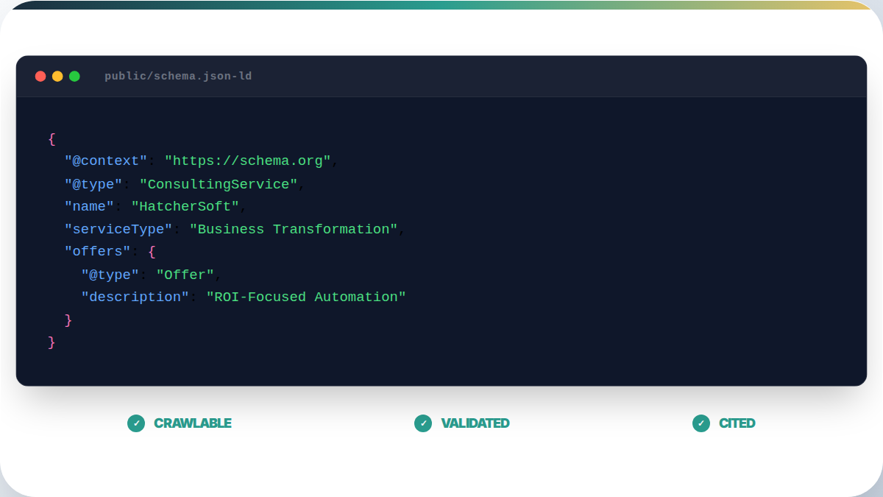Viewport: 883px width, 497px height.
Task: Click the opening brace after "offers"
Action: pos(152,252)
